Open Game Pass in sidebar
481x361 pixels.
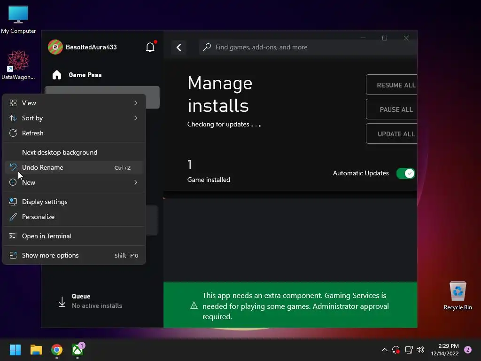(85, 75)
